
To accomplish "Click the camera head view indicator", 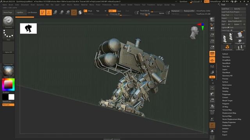I will coord(194,33).
